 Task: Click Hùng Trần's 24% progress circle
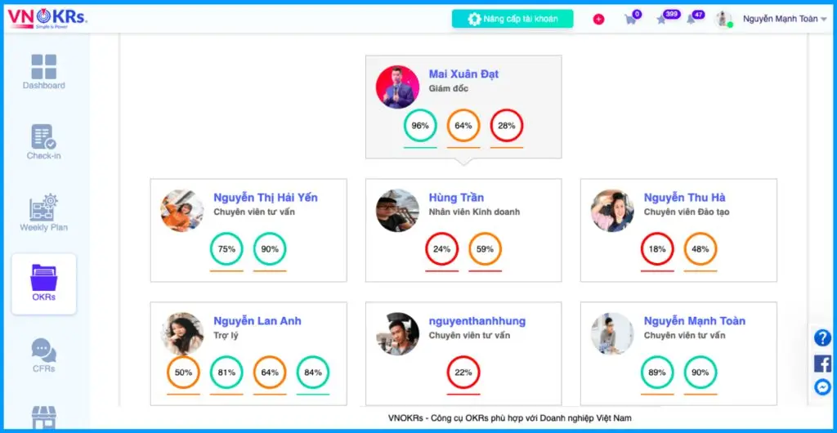point(442,249)
